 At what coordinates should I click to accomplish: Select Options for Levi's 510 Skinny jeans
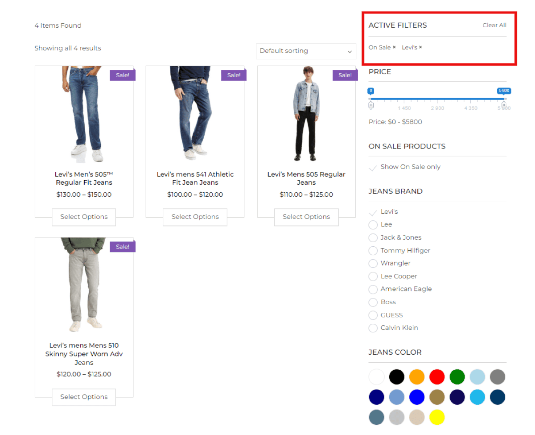[x=84, y=397]
